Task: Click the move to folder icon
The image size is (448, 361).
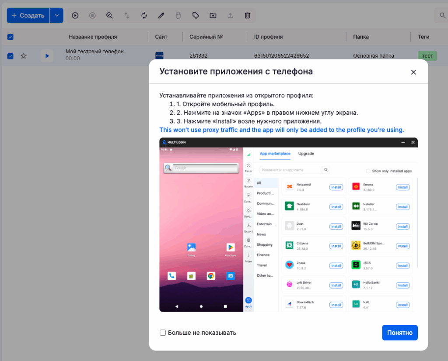Action: coord(213,15)
